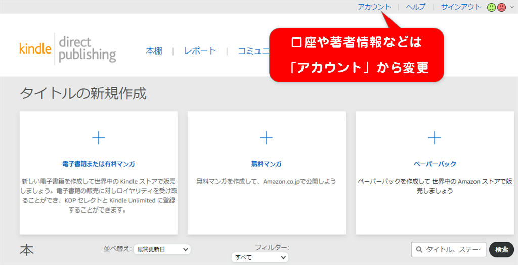Create a new ペーパーバック title

(435, 164)
